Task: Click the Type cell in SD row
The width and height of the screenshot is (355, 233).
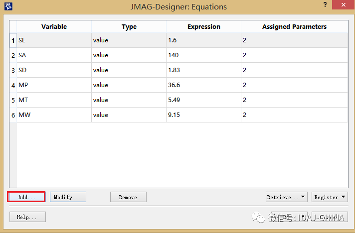Action: coord(129,70)
